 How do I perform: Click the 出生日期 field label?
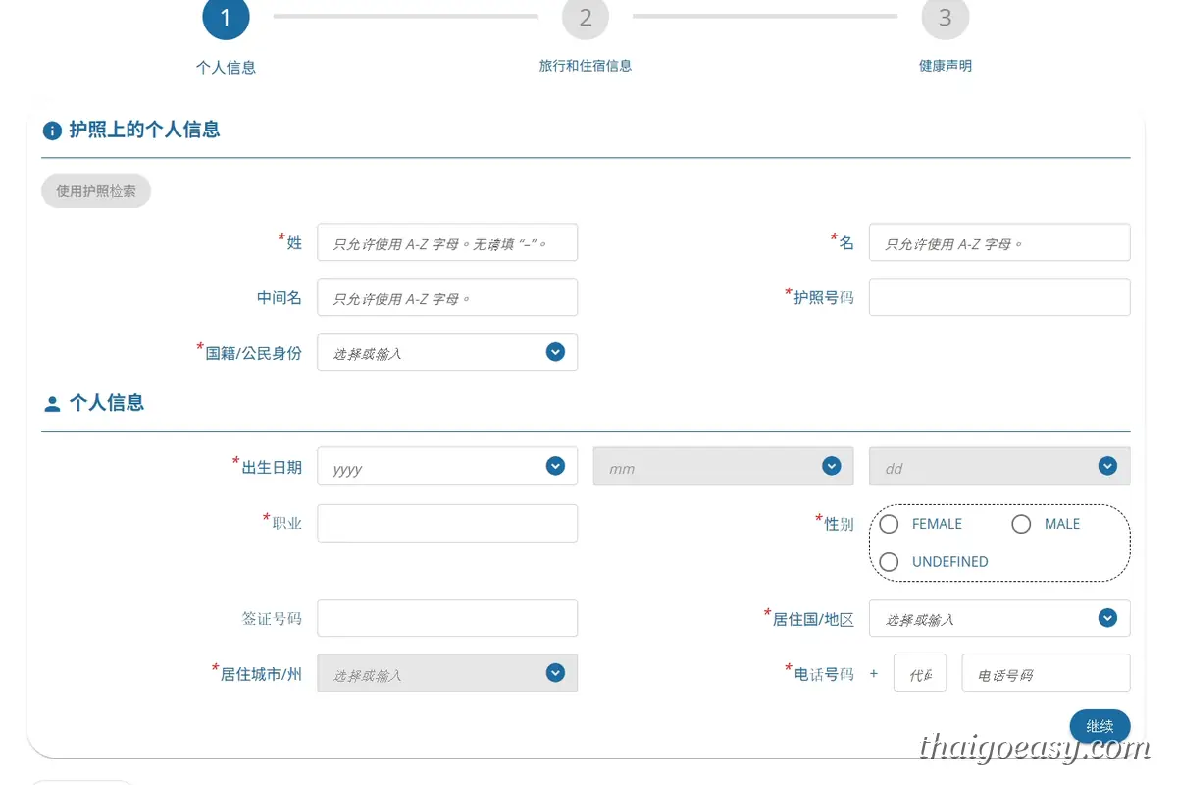pos(272,467)
